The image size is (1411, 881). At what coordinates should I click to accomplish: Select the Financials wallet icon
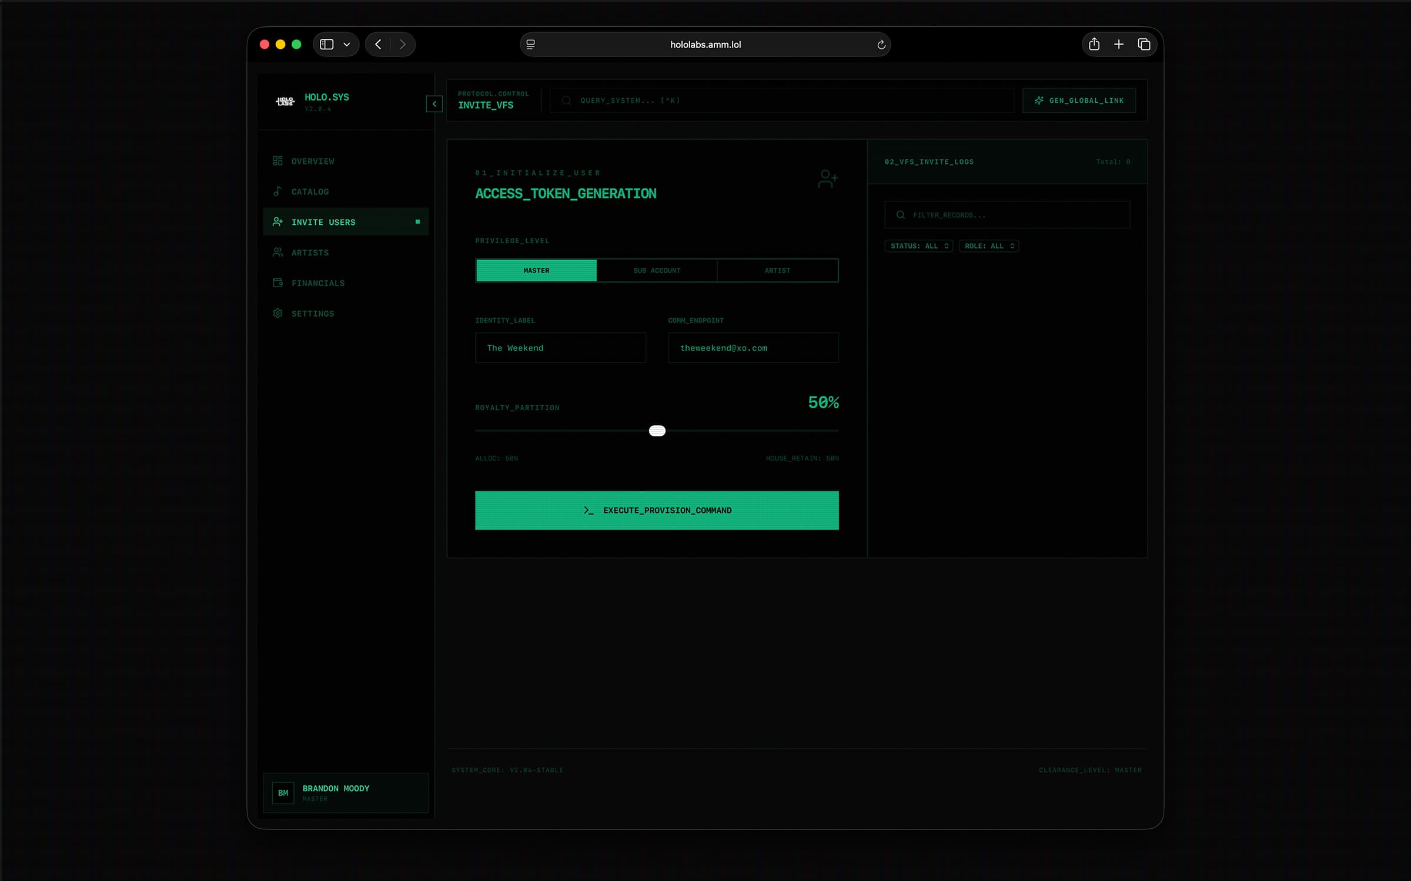click(278, 283)
